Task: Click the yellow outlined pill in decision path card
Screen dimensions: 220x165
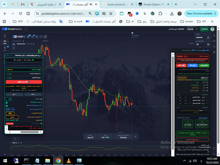Action: [182, 77]
